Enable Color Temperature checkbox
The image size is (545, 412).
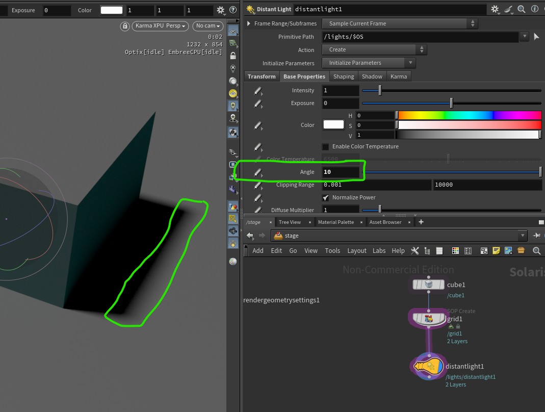pyautogui.click(x=326, y=147)
